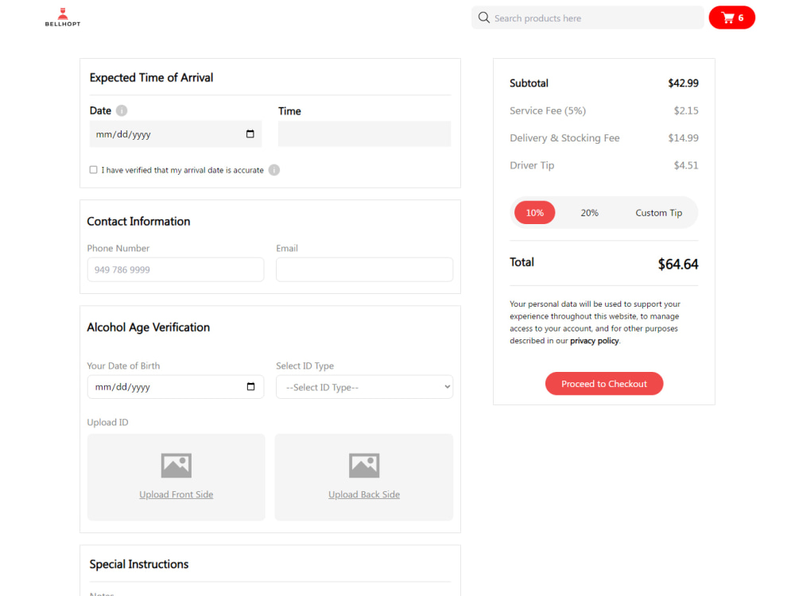Click the Phone Number input field

point(175,269)
